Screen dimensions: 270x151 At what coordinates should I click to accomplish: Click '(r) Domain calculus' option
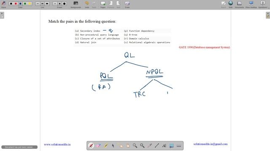pyautogui.click(x=136, y=39)
